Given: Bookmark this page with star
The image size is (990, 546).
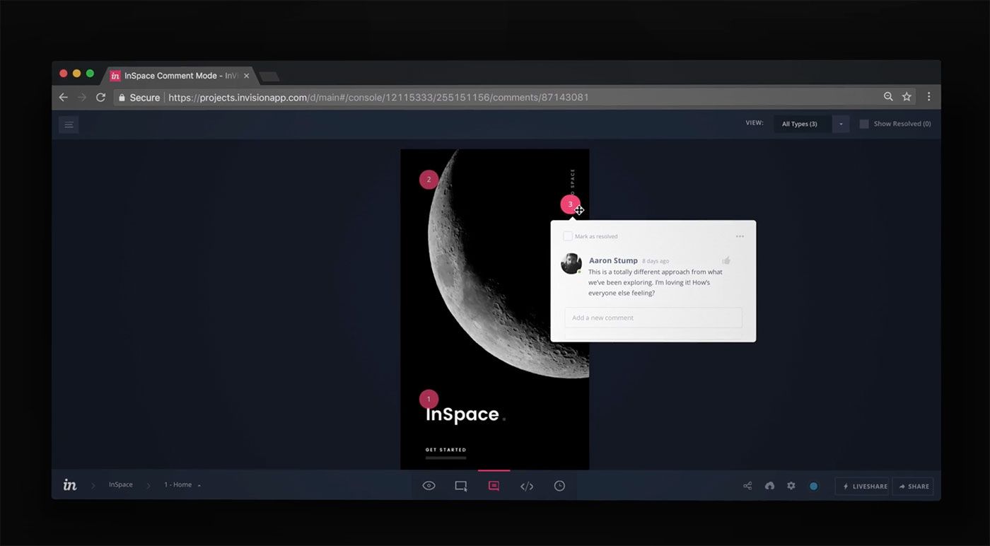Looking at the screenshot, I should pyautogui.click(x=907, y=97).
